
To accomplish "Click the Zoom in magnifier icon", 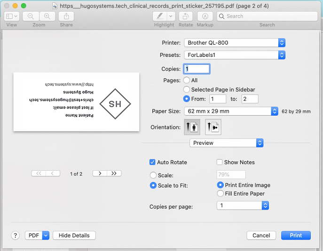I will click(47, 16).
